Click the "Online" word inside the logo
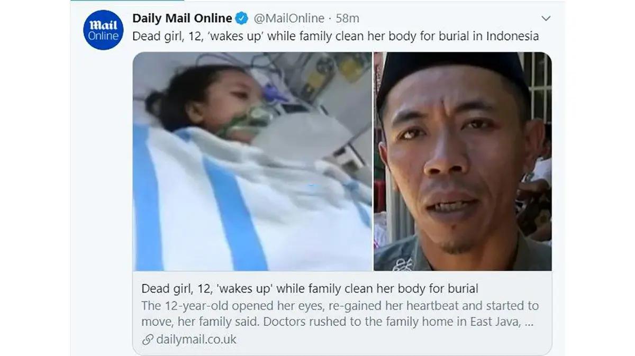 pos(104,36)
